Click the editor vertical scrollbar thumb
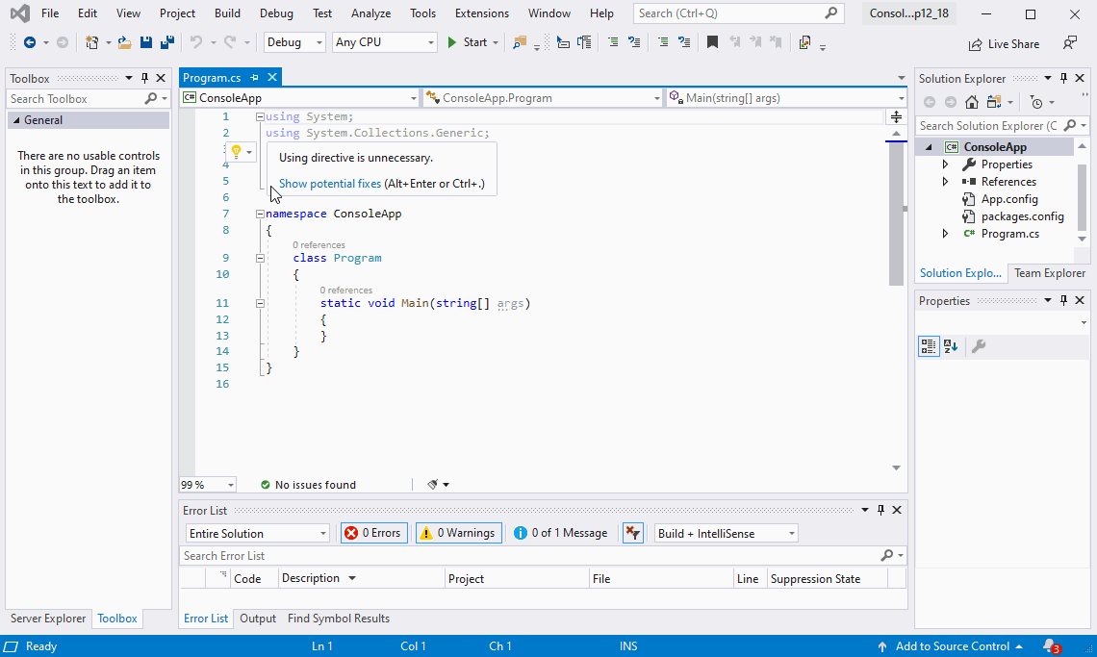The height and width of the screenshot is (657, 1097). [896, 214]
